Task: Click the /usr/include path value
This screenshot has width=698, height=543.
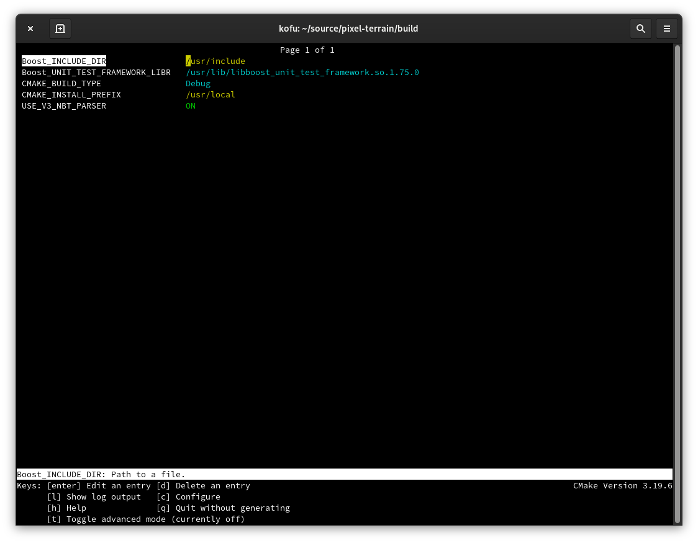Action: click(215, 61)
